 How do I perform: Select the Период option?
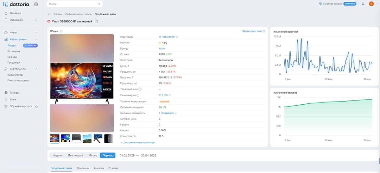tap(108, 155)
